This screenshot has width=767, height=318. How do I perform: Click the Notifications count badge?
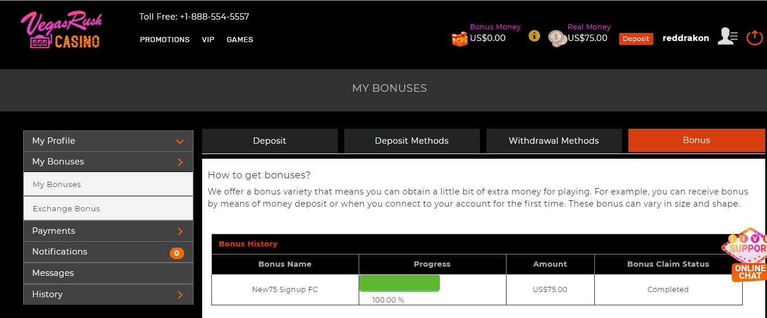pyautogui.click(x=177, y=253)
